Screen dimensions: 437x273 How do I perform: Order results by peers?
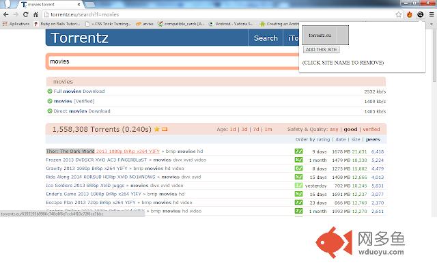coord(373,139)
